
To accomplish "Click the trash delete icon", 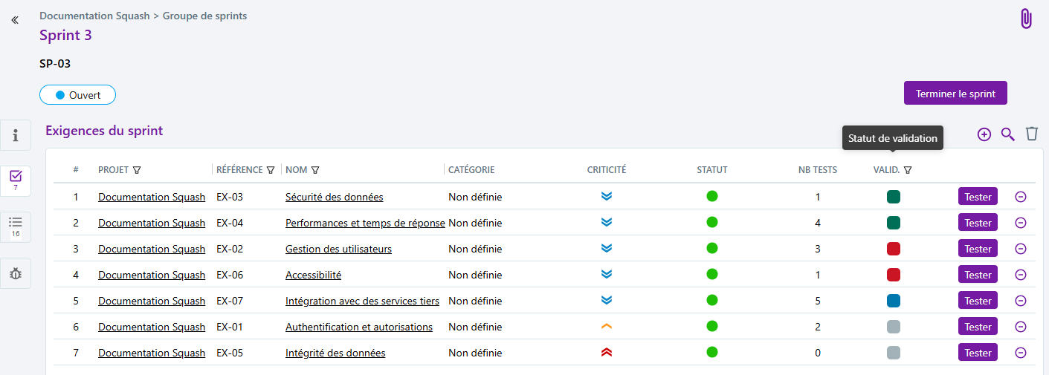I will 1032,134.
